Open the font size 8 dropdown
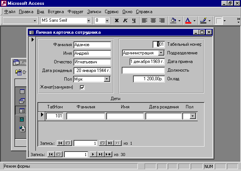The image size is (241, 171). (107, 20)
